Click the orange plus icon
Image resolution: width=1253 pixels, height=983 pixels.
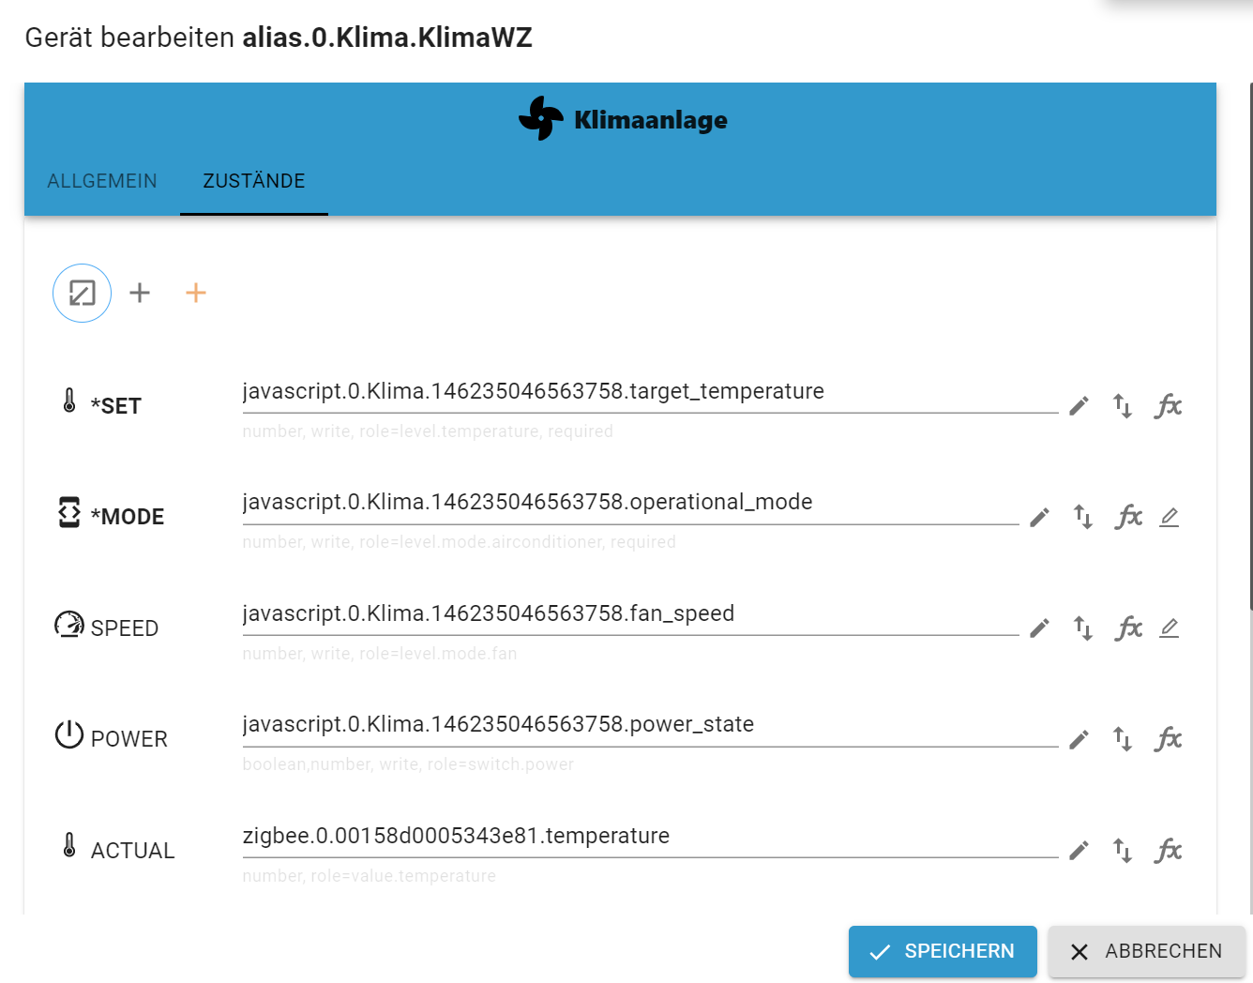tap(196, 294)
